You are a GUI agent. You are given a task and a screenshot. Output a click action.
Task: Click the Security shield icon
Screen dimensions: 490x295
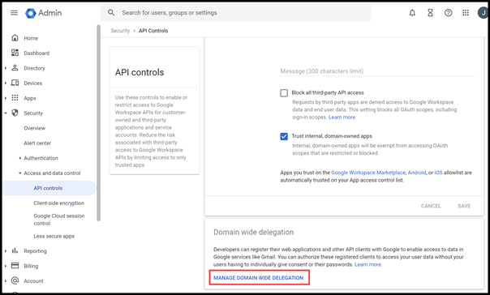click(x=15, y=113)
